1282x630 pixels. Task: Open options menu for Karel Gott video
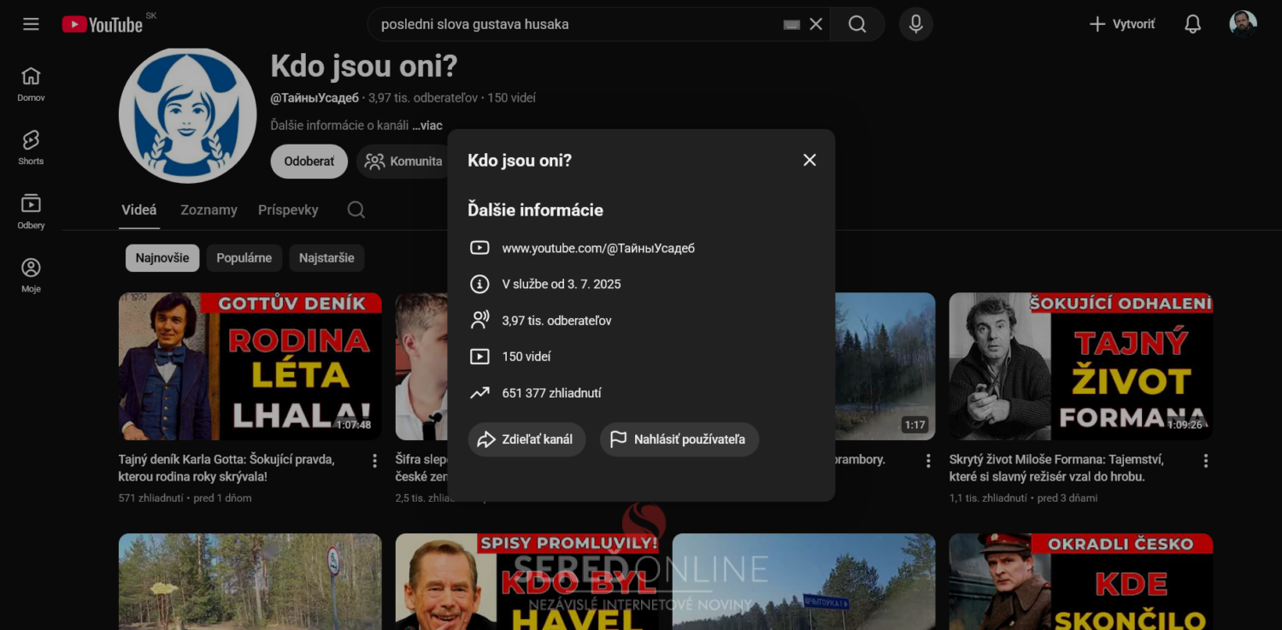[x=374, y=461]
